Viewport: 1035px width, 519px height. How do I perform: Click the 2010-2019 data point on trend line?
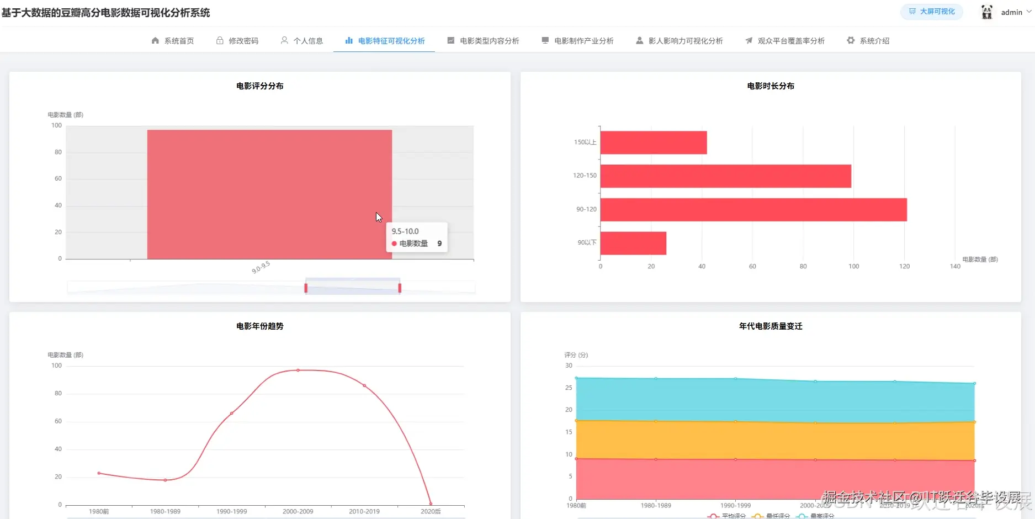[x=364, y=385]
